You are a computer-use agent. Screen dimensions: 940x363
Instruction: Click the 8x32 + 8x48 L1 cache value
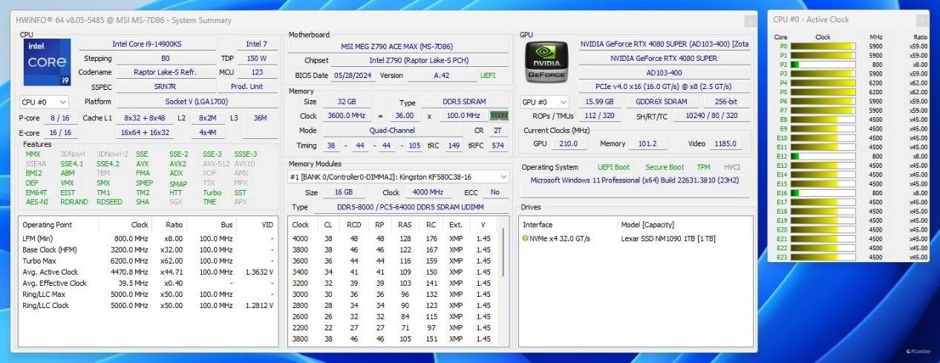tap(145, 118)
